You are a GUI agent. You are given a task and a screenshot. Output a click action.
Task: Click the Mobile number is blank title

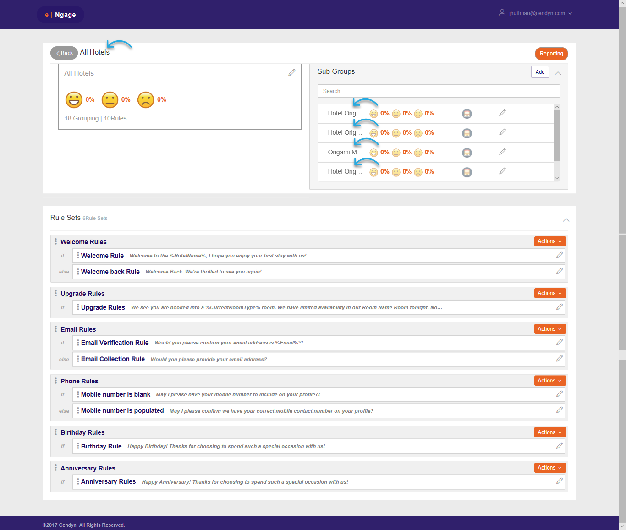(115, 394)
